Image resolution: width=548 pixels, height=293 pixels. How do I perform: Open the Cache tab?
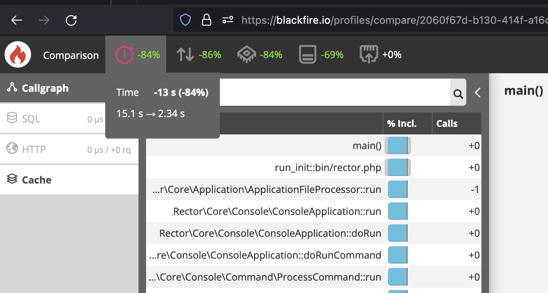(69, 180)
